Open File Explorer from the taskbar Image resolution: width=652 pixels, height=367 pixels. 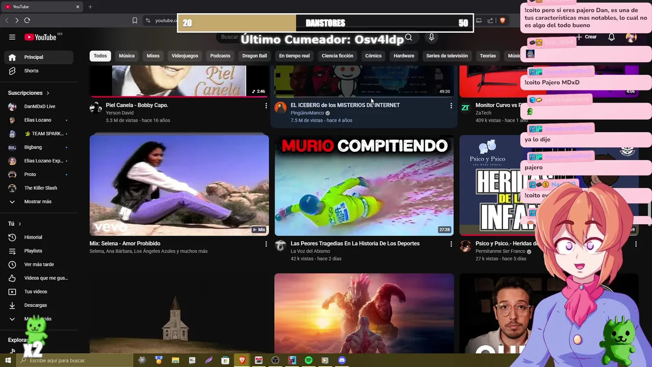175,360
